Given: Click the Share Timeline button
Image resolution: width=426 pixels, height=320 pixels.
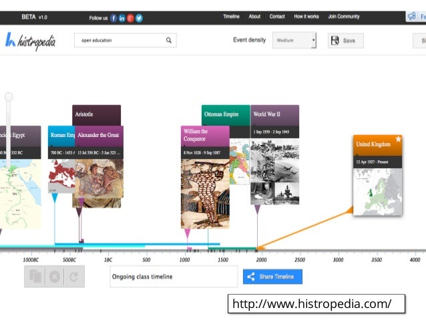Looking at the screenshot, I should (272, 277).
